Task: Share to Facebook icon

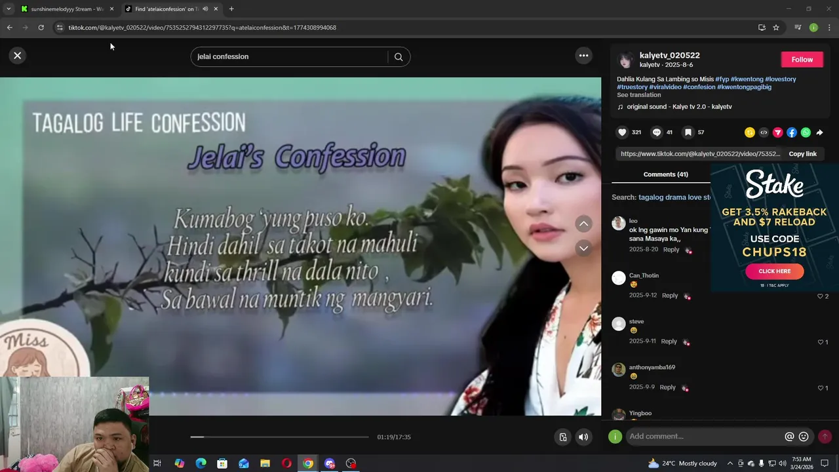Action: click(x=792, y=132)
